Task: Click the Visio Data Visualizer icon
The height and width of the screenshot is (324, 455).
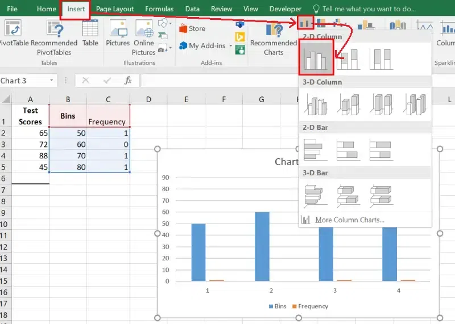Action: (239, 24)
